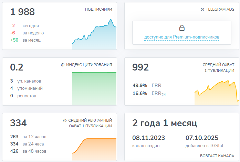Viewport: 240px width, 162px height.
Task: Click the help icon beside ИНДЕКС ЦИТИРОВАНИЯ
Action: tap(63, 65)
